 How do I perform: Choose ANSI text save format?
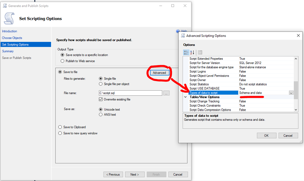(101, 115)
